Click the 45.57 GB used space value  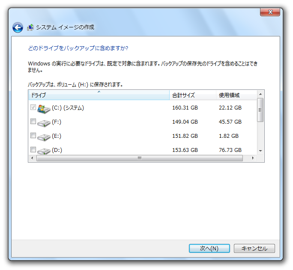point(230,122)
